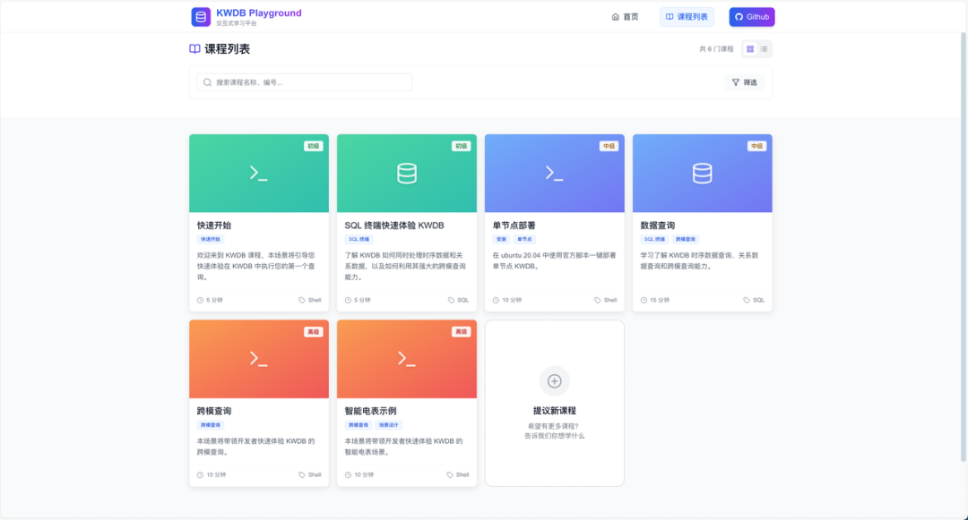
Task: Open the 智能电表示例 course title
Action: click(x=370, y=411)
